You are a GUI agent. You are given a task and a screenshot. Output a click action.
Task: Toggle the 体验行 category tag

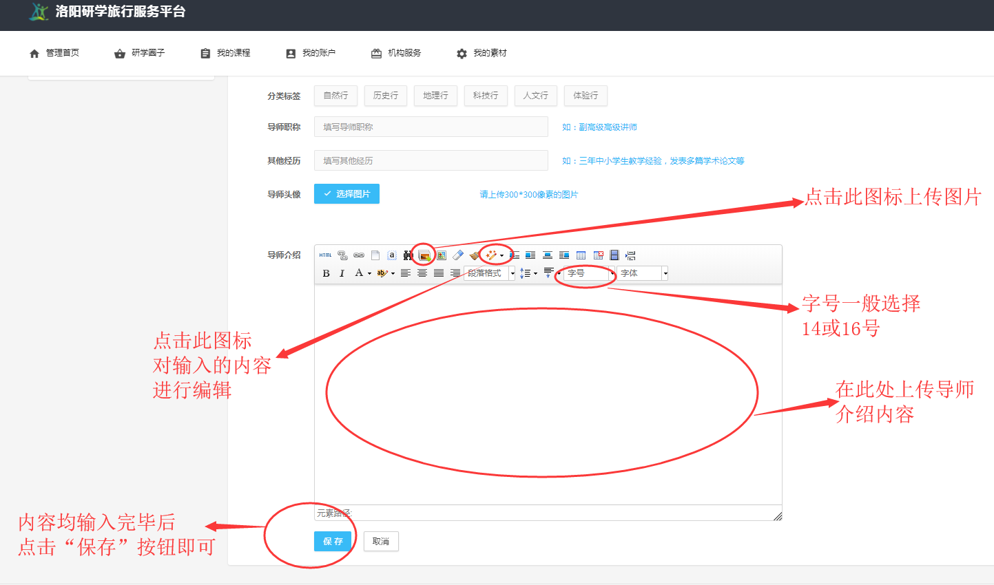coord(586,96)
